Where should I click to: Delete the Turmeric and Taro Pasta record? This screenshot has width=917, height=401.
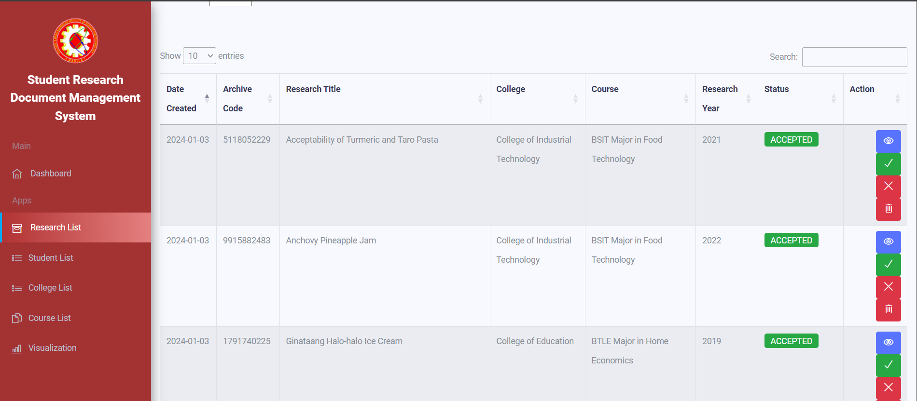[888, 209]
